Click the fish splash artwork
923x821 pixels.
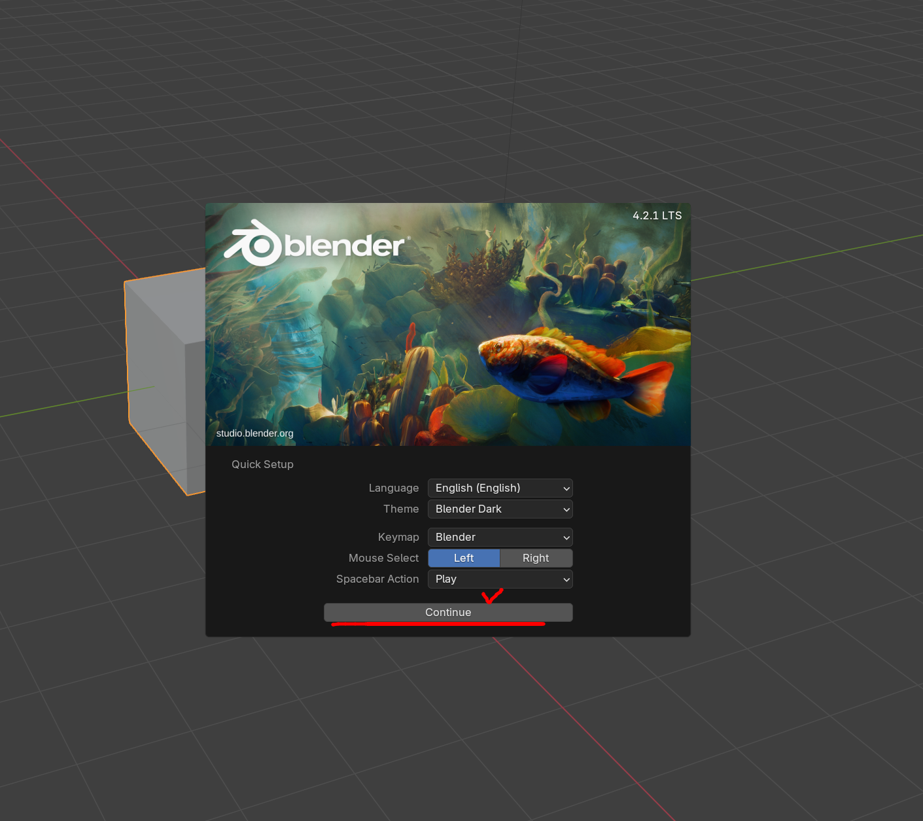point(448,325)
